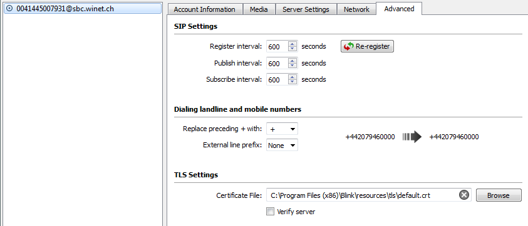This screenshot has height=226, width=528.
Task: Decrease the Subscribe interval value
Action: pos(292,82)
